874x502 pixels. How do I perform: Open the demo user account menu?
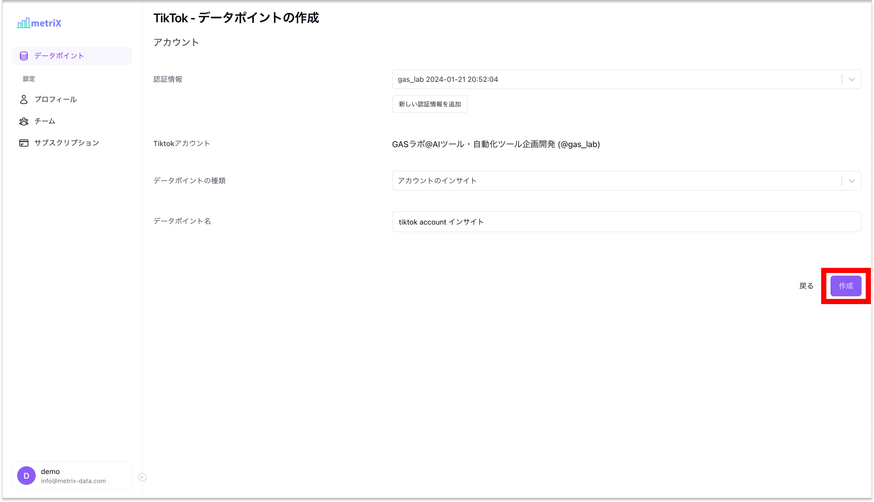[72, 476]
